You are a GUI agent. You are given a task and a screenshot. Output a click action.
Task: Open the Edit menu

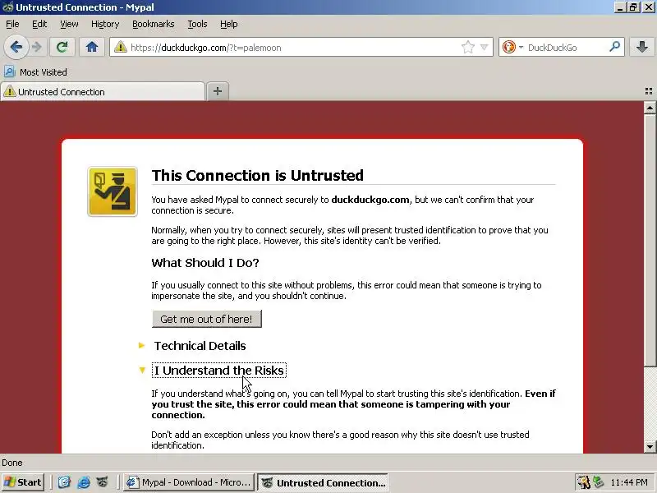coord(39,25)
